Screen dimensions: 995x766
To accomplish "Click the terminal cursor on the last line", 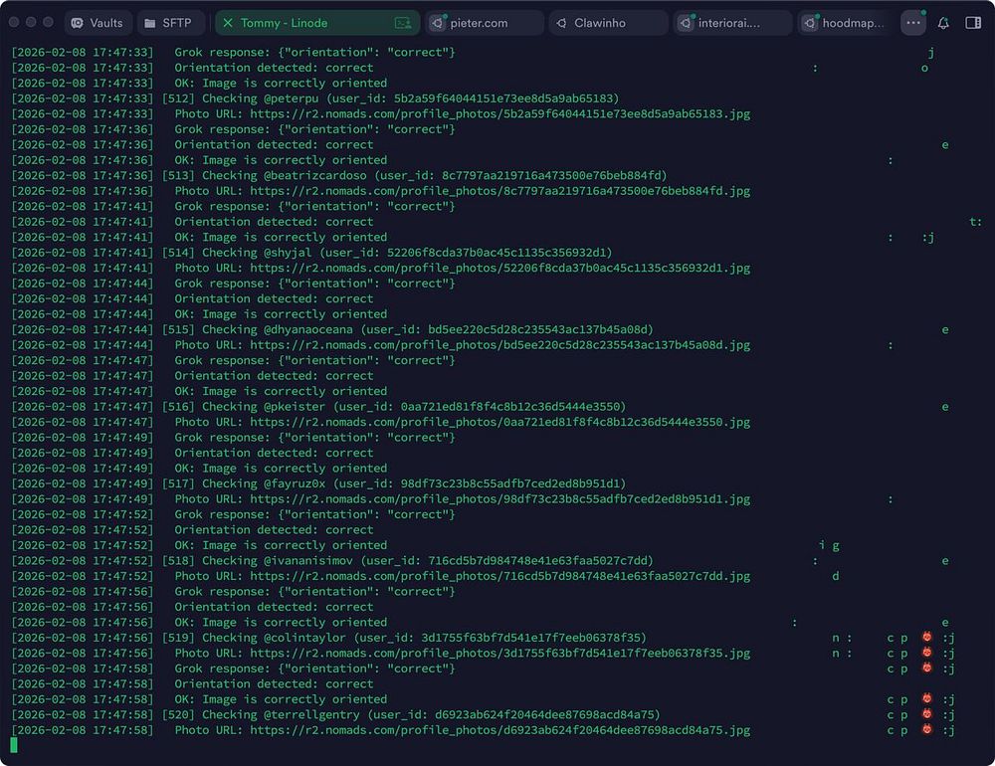I will (x=14, y=745).
